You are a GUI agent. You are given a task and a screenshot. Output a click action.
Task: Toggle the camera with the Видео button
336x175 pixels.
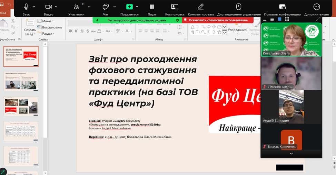pyautogui.click(x=49, y=7)
